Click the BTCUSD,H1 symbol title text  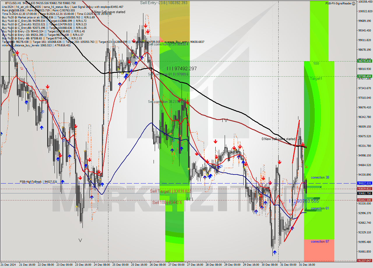(x=14, y=3)
